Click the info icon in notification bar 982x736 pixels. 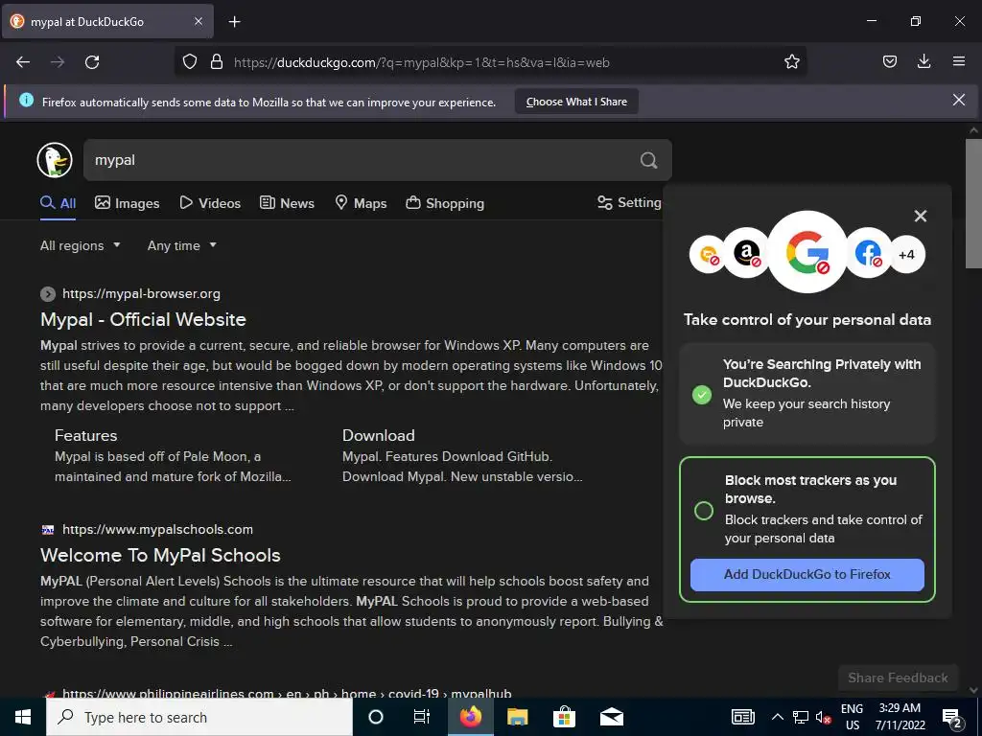[x=26, y=100]
